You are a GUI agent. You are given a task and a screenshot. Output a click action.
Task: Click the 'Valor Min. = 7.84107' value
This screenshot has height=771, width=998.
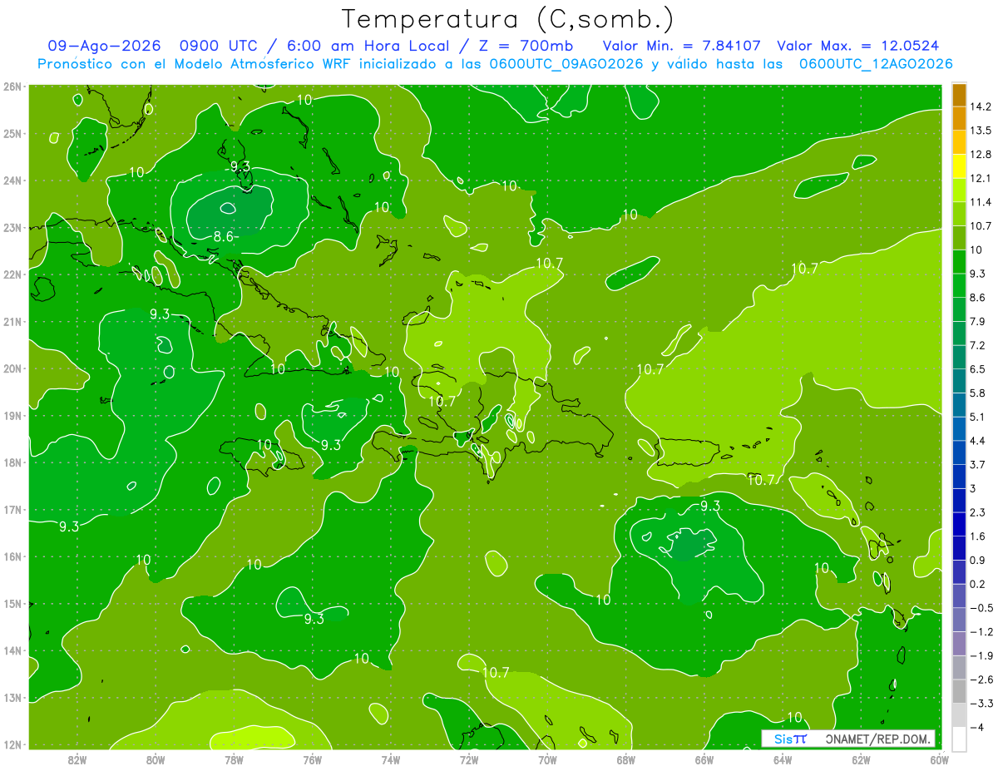click(681, 46)
